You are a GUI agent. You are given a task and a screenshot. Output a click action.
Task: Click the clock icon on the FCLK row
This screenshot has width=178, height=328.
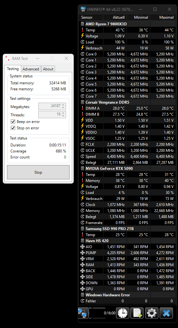coord(83,144)
